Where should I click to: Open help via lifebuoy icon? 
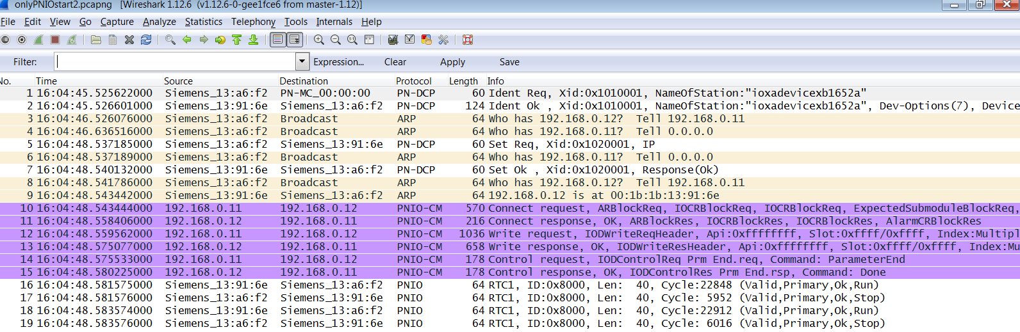pos(468,40)
